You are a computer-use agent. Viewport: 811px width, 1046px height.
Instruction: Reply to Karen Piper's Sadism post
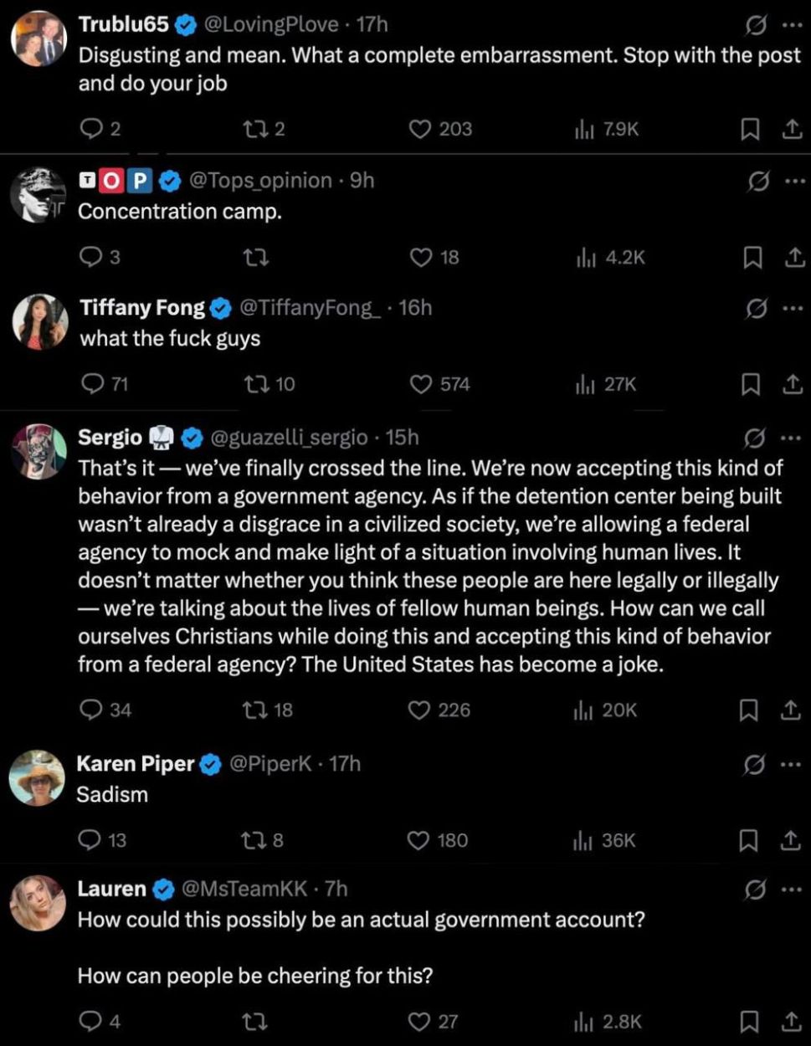pyautogui.click(x=90, y=839)
